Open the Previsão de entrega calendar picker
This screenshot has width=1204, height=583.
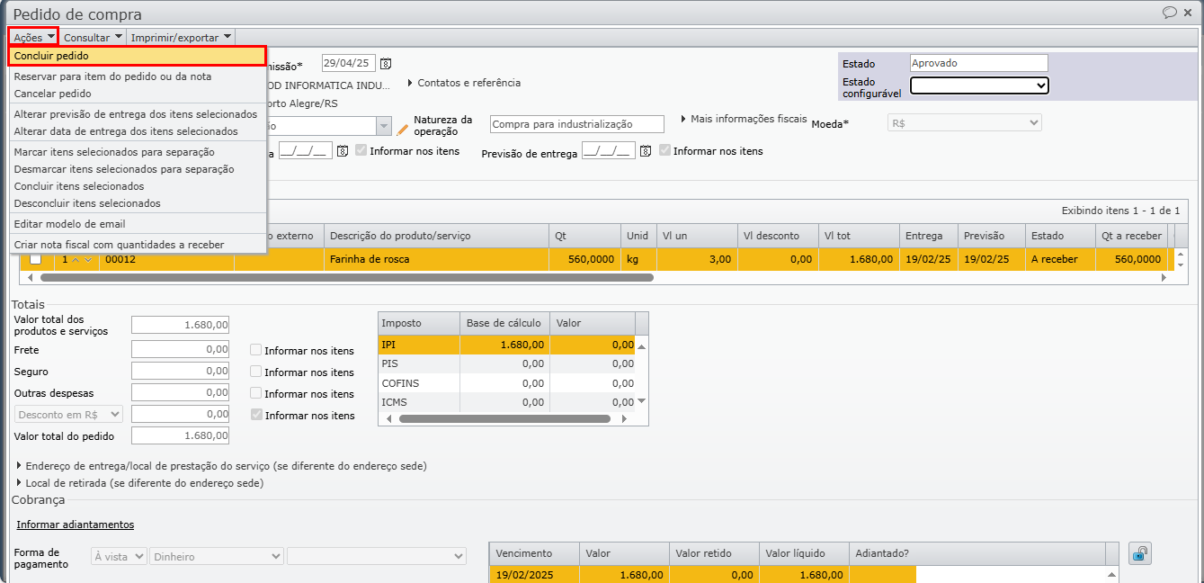pos(646,151)
